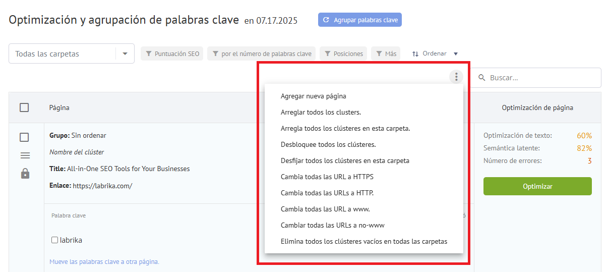Viewport: 608px width, 272px height.
Task: Open the Posiciones filter
Action: [x=343, y=53]
